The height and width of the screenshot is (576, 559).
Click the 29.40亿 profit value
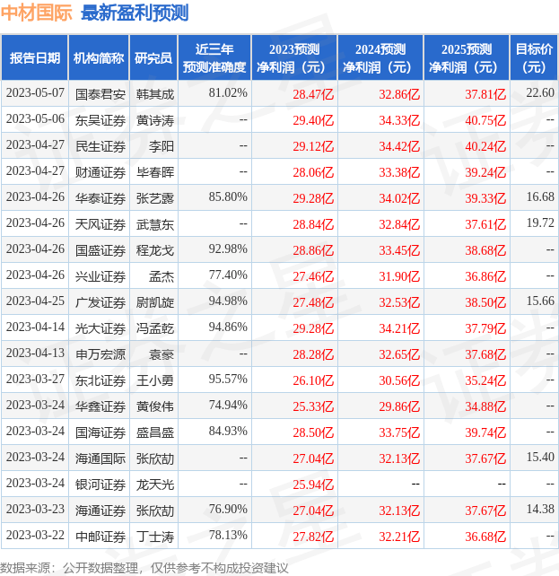tap(313, 120)
